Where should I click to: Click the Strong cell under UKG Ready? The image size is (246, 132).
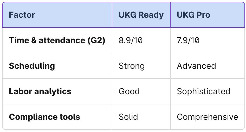click(132, 66)
